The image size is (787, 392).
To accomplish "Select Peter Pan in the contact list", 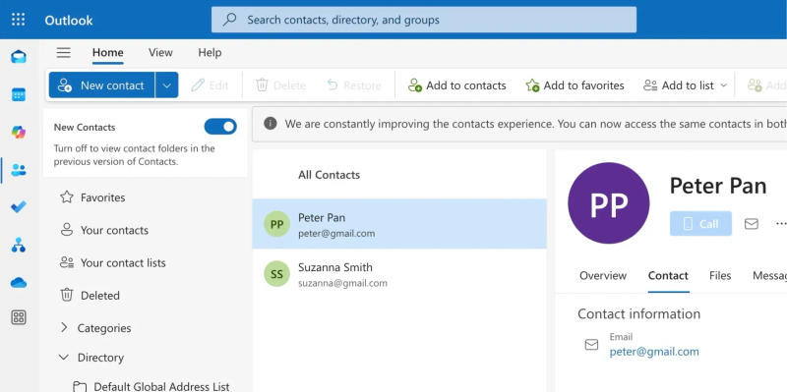I will tap(399, 224).
